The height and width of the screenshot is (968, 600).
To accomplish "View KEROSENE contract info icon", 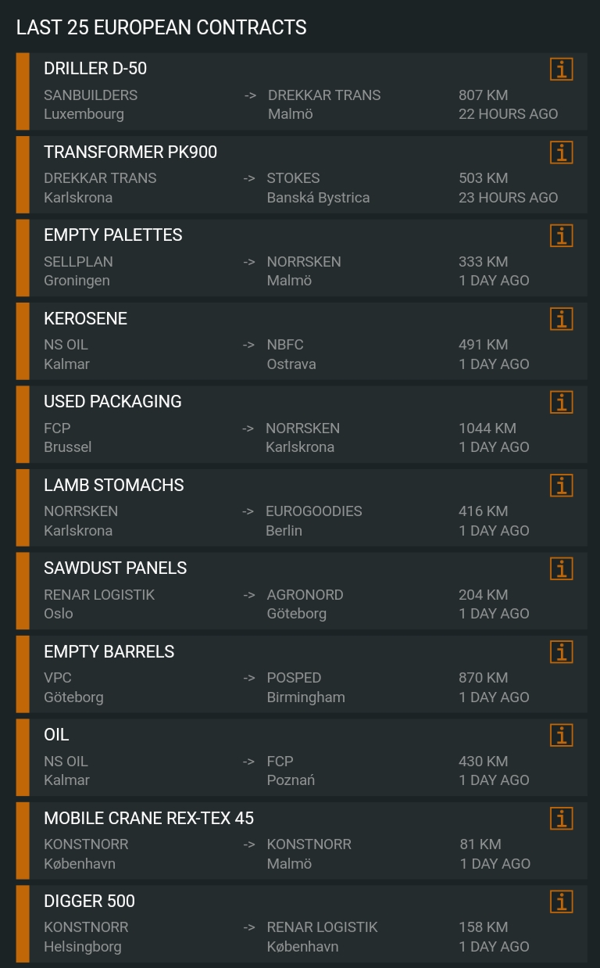I will (x=561, y=319).
